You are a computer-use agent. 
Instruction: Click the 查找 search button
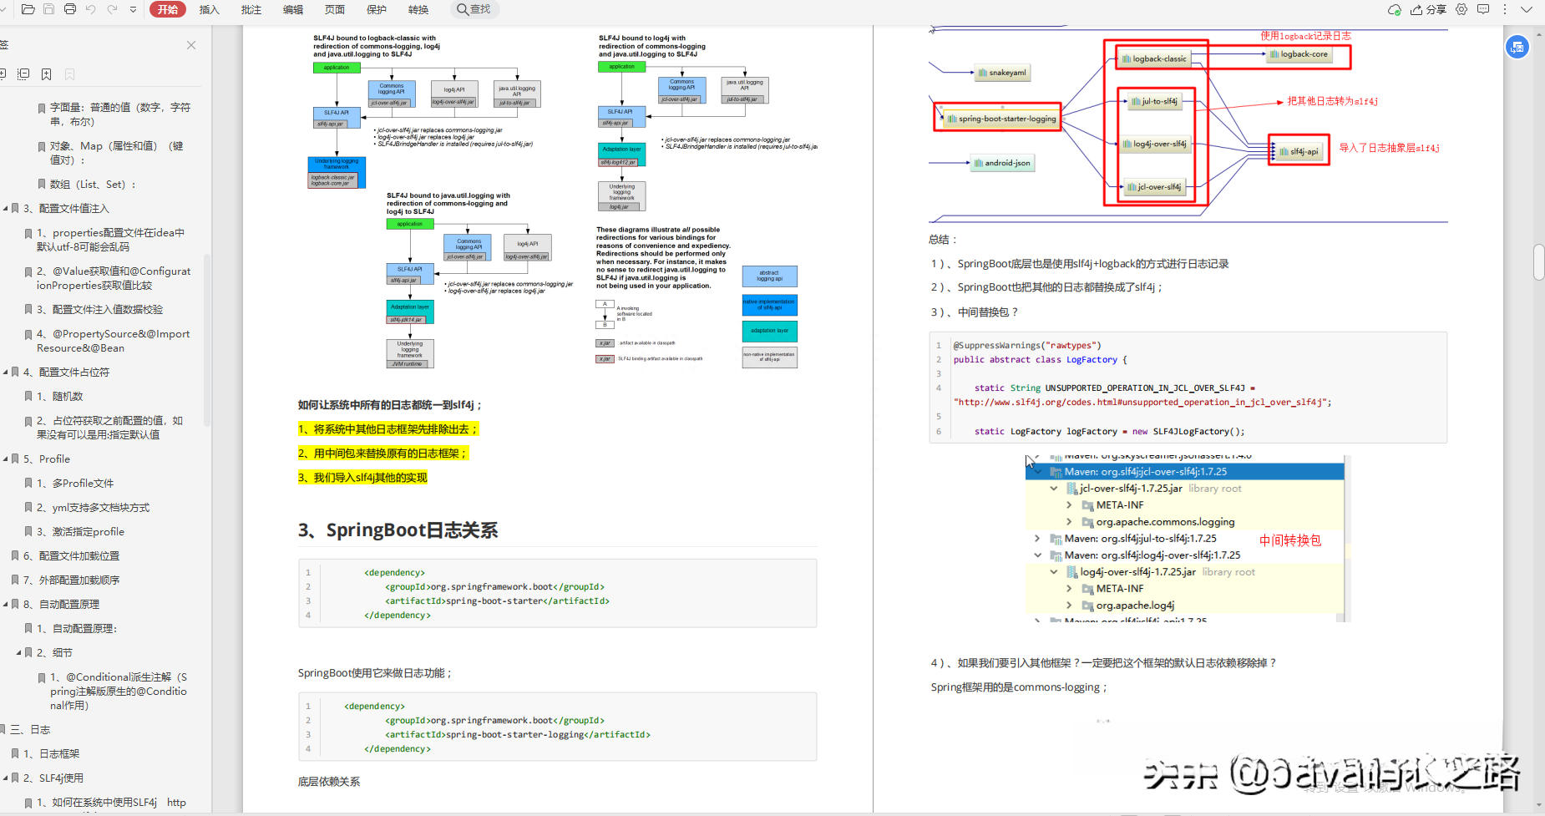coord(474,9)
